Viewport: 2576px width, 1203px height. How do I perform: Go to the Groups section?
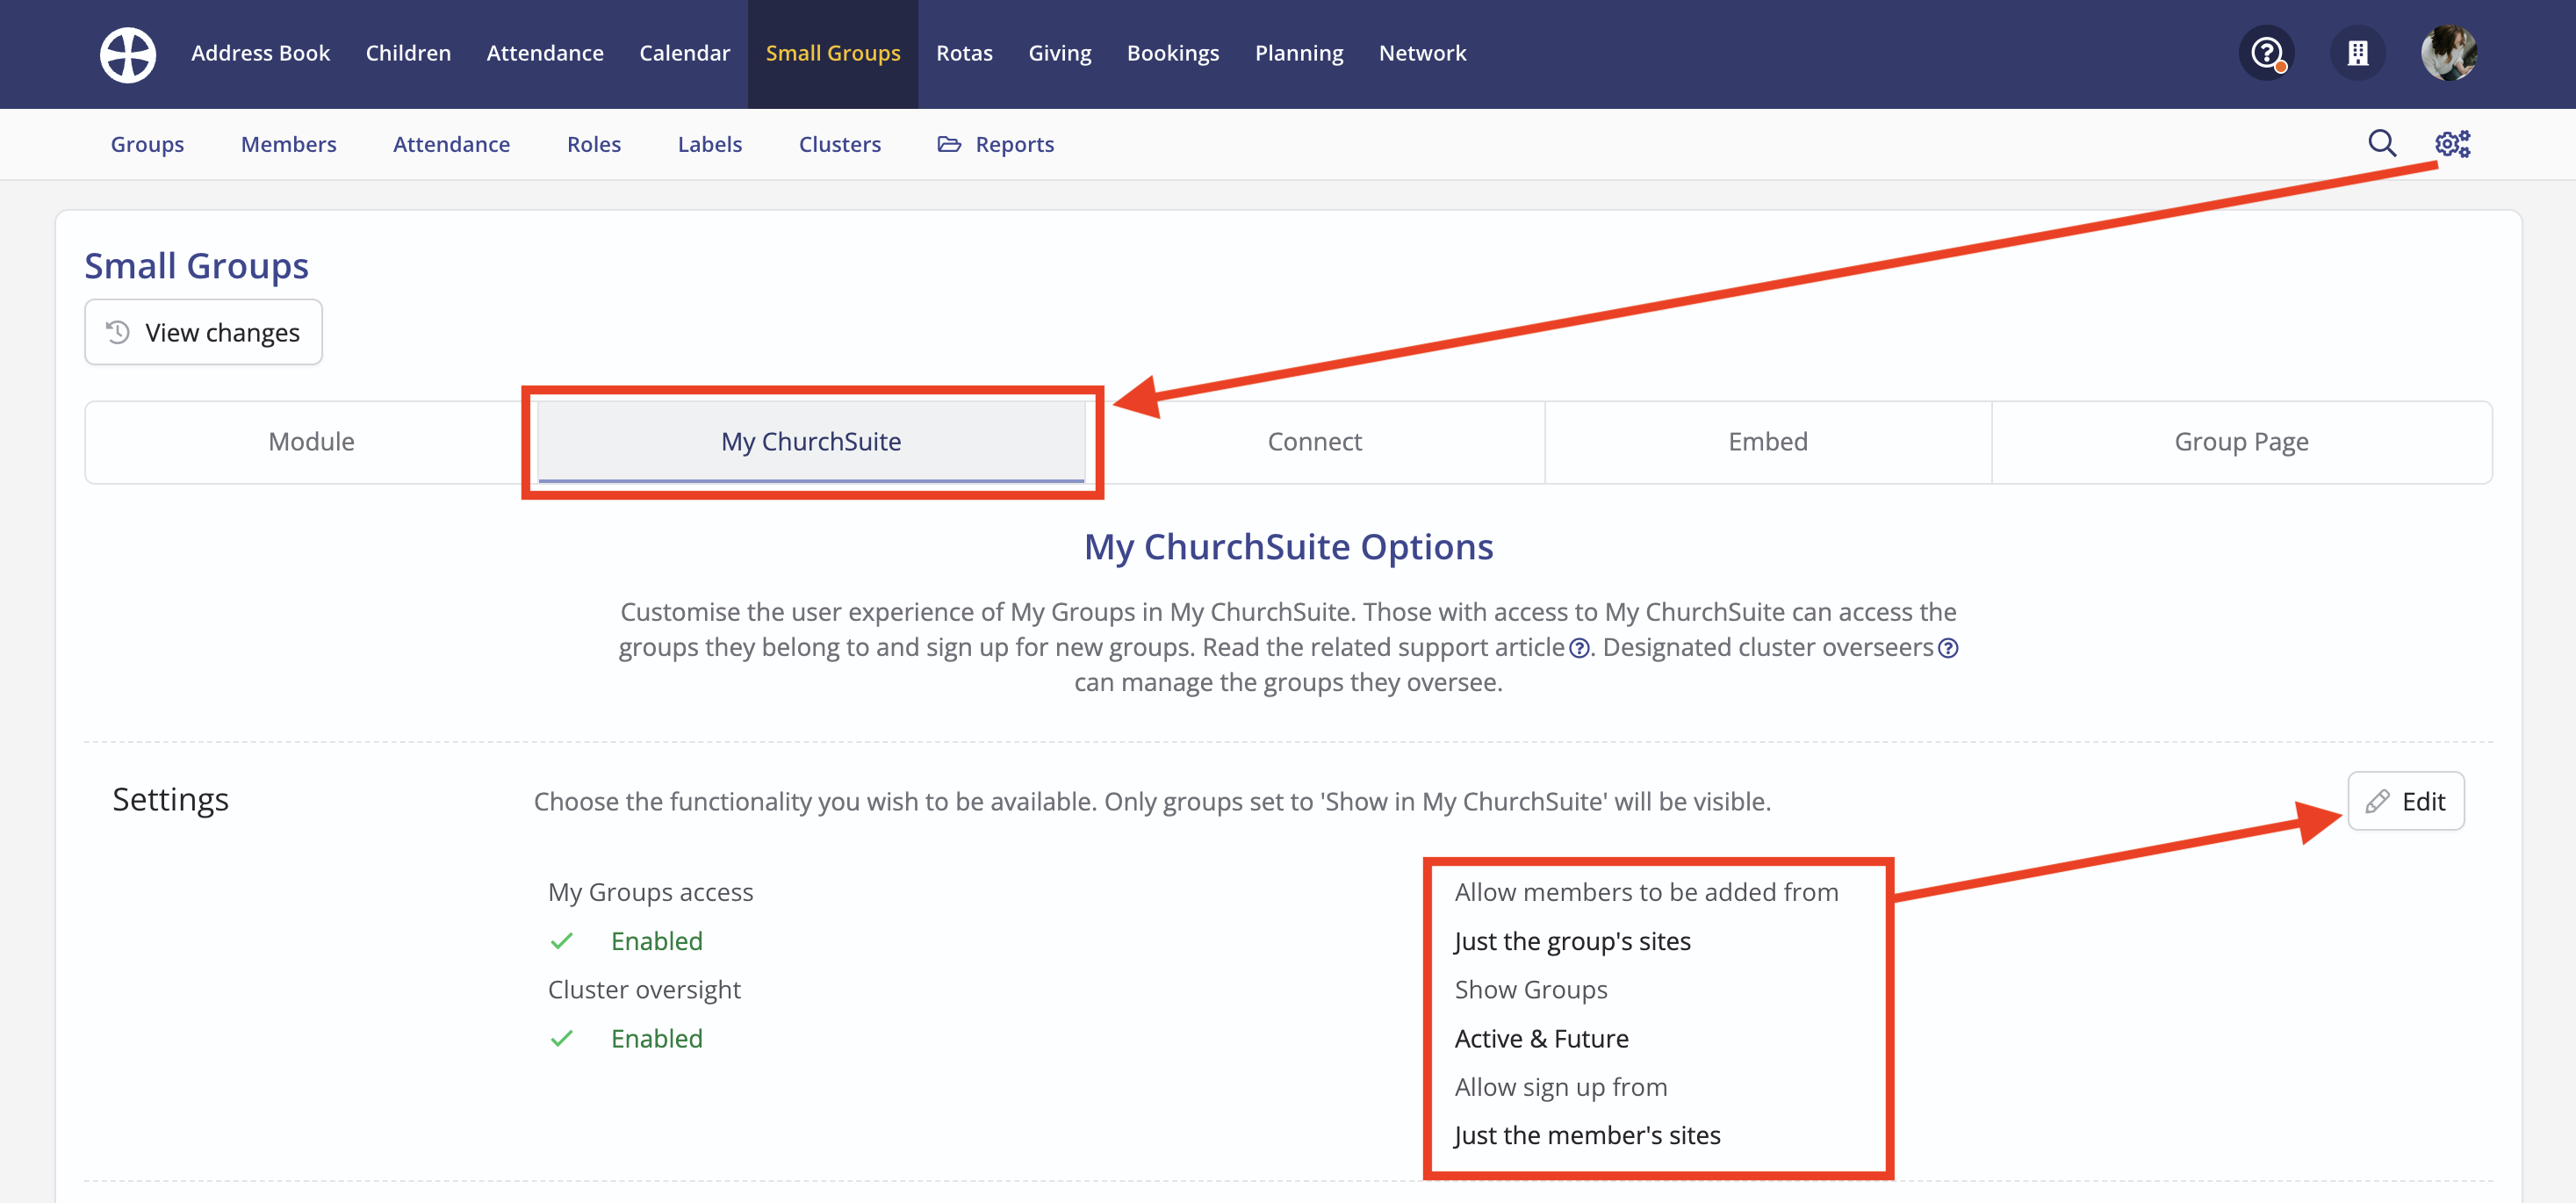(x=147, y=144)
